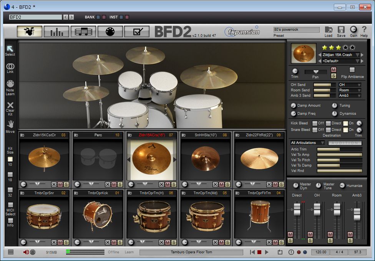
Task: Adjust the OH Send level slider
Action: pyautogui.click(x=325, y=85)
